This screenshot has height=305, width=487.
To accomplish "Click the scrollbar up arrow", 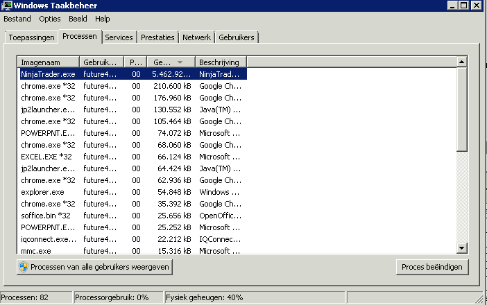I will tap(462, 62).
